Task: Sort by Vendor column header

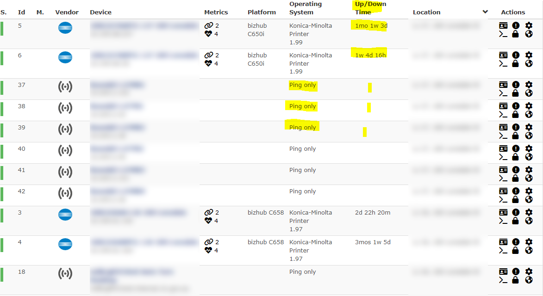Action: pyautogui.click(x=67, y=12)
